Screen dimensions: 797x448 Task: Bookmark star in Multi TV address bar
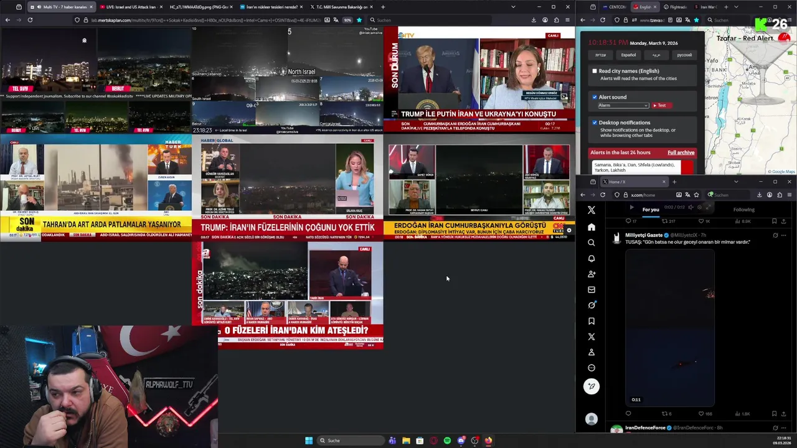tap(359, 20)
